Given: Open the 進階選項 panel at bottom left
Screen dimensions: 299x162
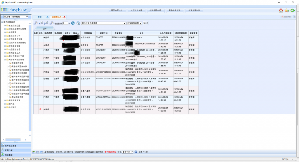Looking at the screenshot, I should [16, 155].
